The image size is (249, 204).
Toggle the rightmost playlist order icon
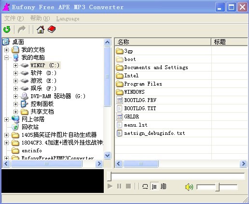(164, 187)
